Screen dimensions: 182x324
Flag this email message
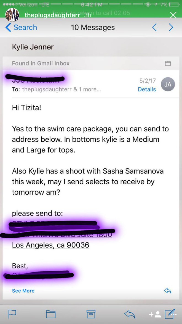[13, 314]
